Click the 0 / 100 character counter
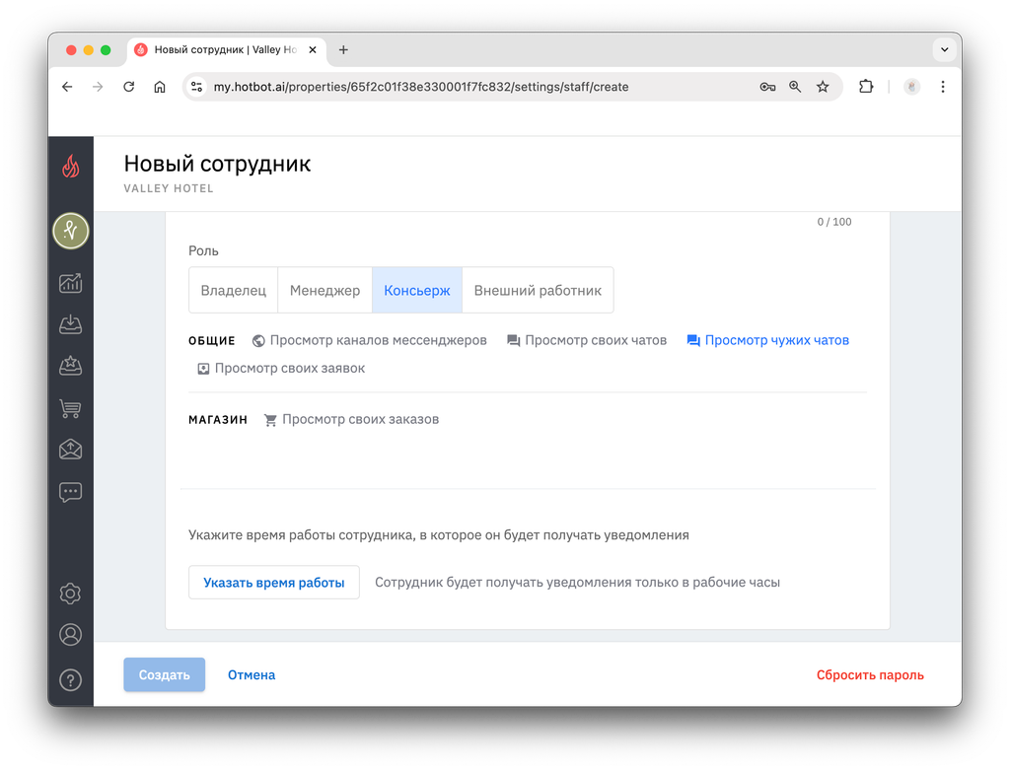1010x770 pixels. 834,222
